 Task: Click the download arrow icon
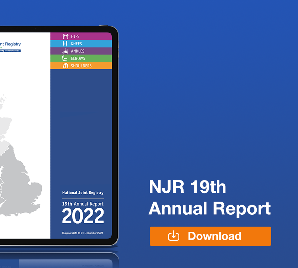point(174,236)
